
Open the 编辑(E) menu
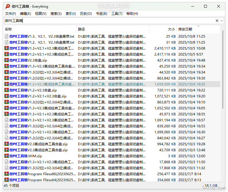point(25,14)
